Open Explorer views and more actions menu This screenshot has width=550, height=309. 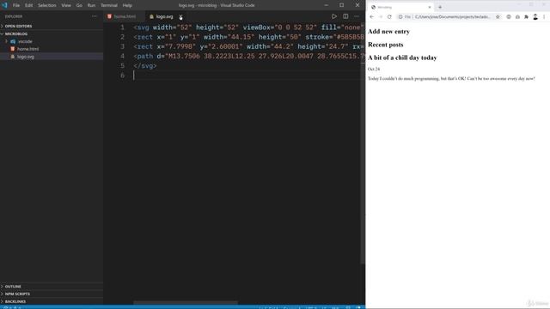[x=94, y=16]
